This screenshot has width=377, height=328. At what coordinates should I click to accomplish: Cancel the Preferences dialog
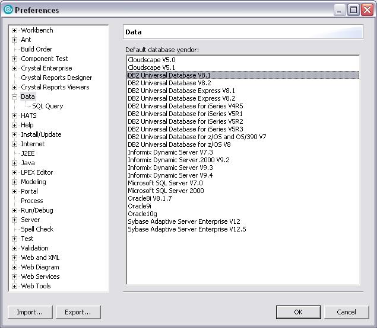(x=347, y=312)
